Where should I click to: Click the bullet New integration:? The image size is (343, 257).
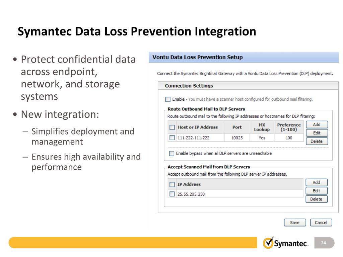tap(60, 114)
